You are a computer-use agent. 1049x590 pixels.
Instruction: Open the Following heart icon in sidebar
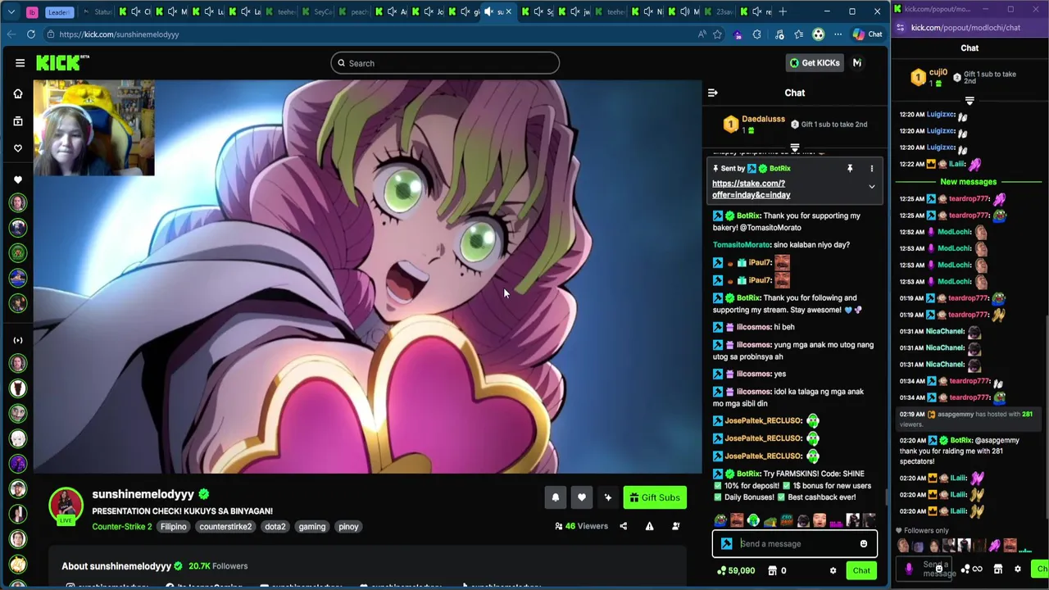[18, 148]
